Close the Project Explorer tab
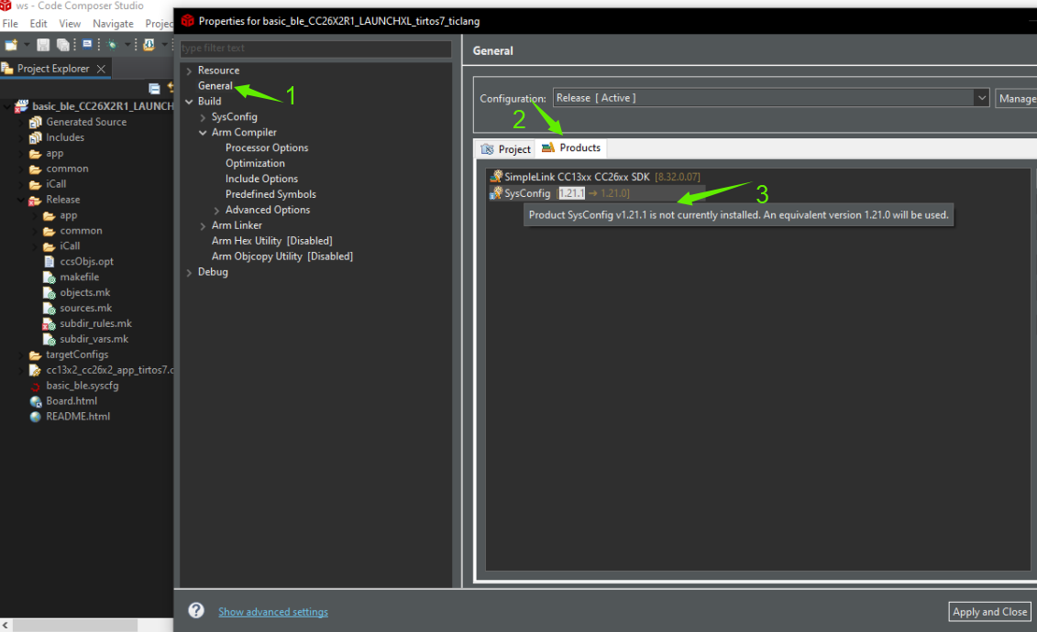This screenshot has height=632, width=1037. click(x=101, y=69)
